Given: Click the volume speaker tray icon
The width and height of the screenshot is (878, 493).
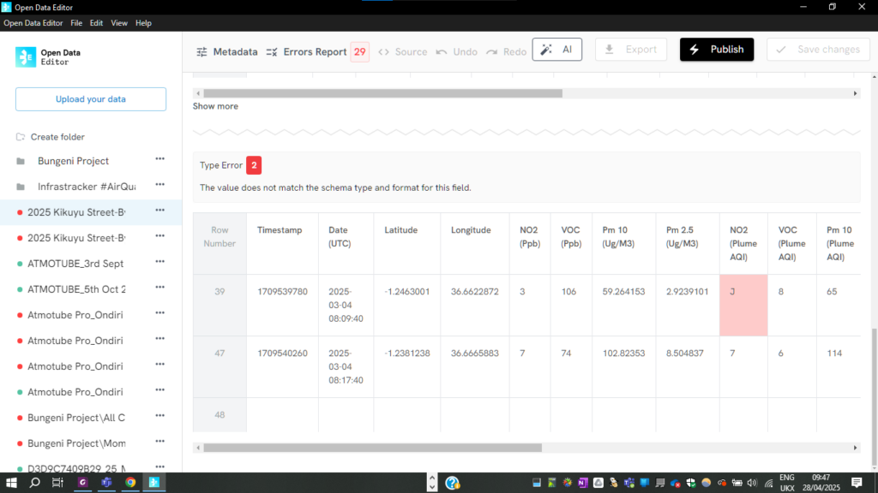Looking at the screenshot, I should [752, 483].
